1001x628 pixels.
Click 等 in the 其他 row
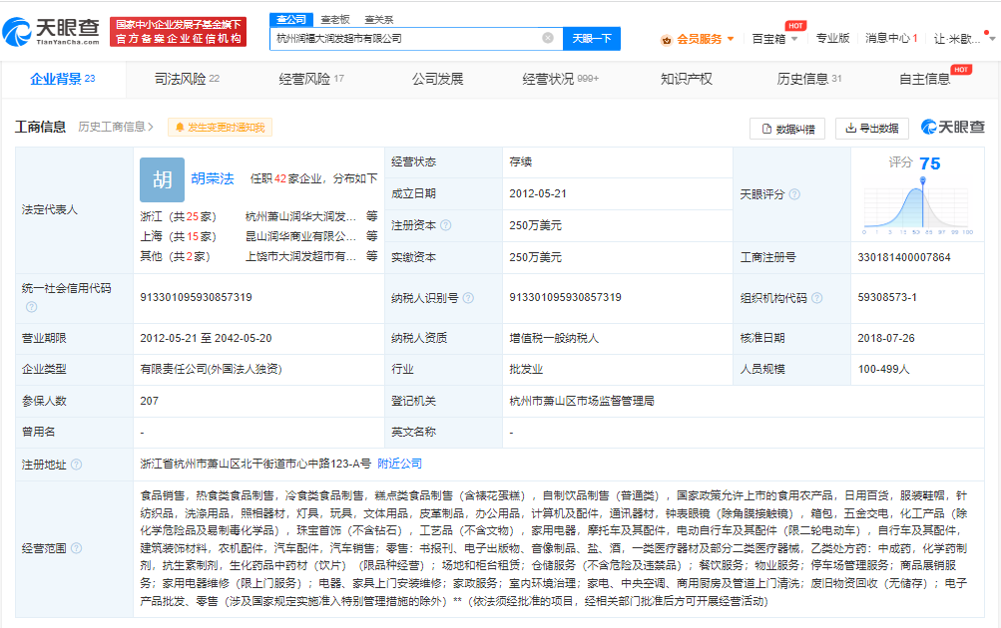click(371, 255)
